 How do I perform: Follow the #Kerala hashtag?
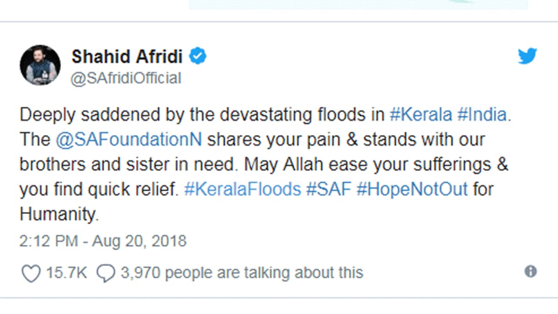(421, 115)
